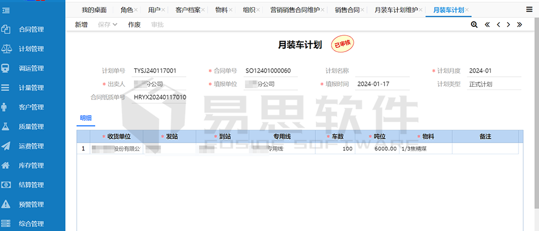Open 计划管理 plan management module
This screenshot has width=539, height=231.
click(x=31, y=49)
